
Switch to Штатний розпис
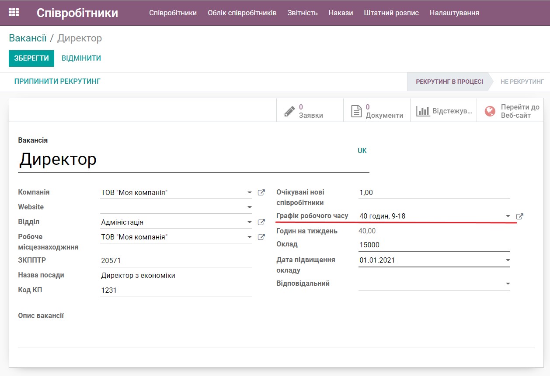(x=391, y=13)
